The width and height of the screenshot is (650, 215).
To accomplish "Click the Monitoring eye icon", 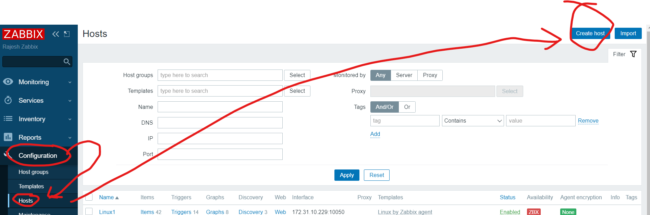I will point(8,82).
